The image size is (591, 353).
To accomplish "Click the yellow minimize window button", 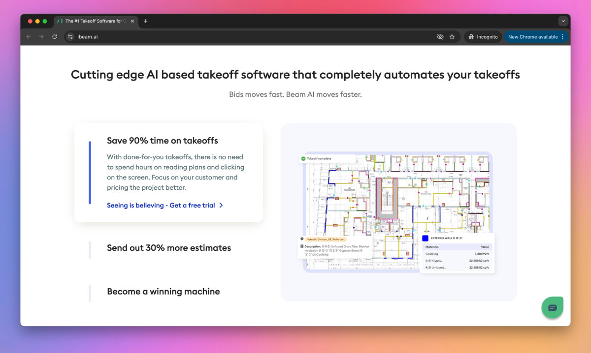I will click(37, 21).
